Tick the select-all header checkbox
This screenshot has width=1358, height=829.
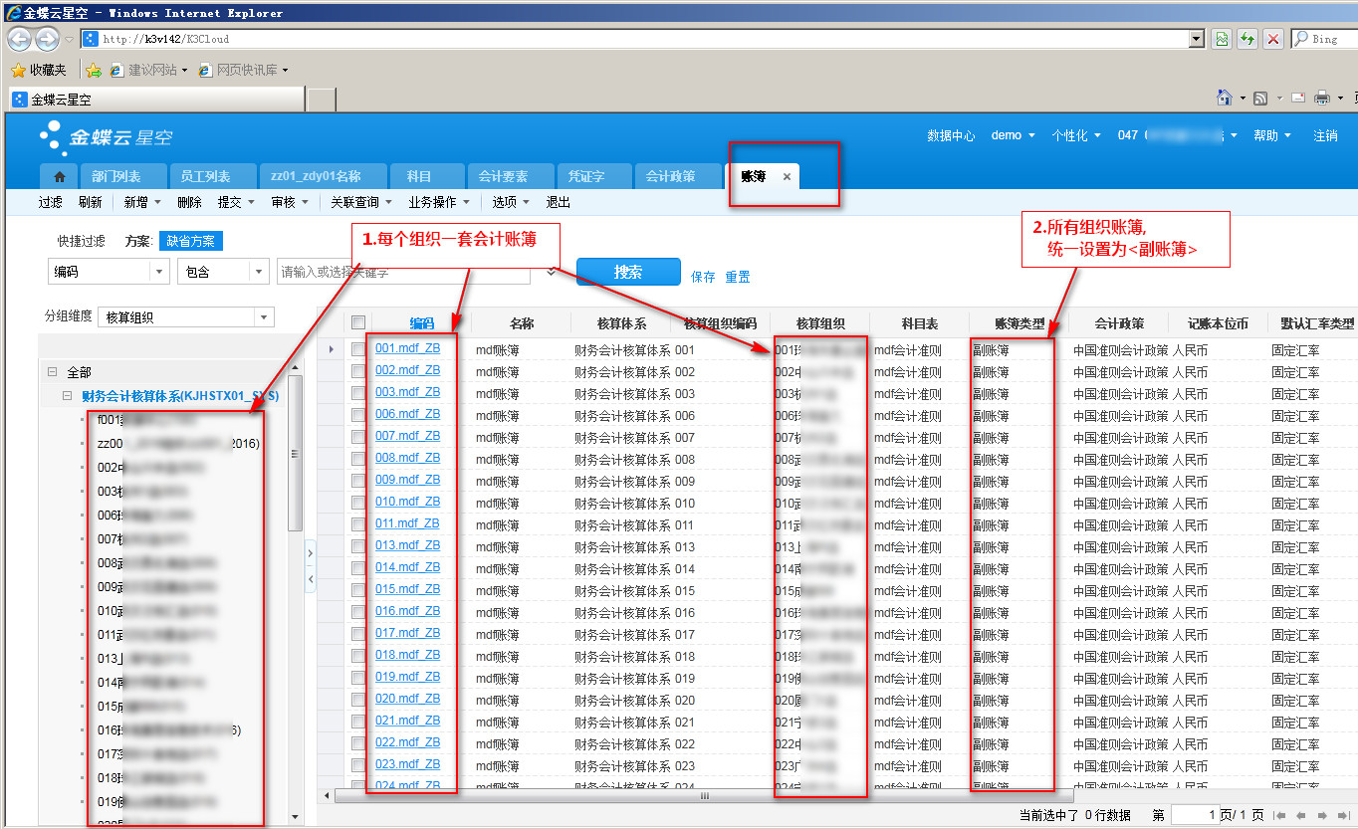point(358,322)
